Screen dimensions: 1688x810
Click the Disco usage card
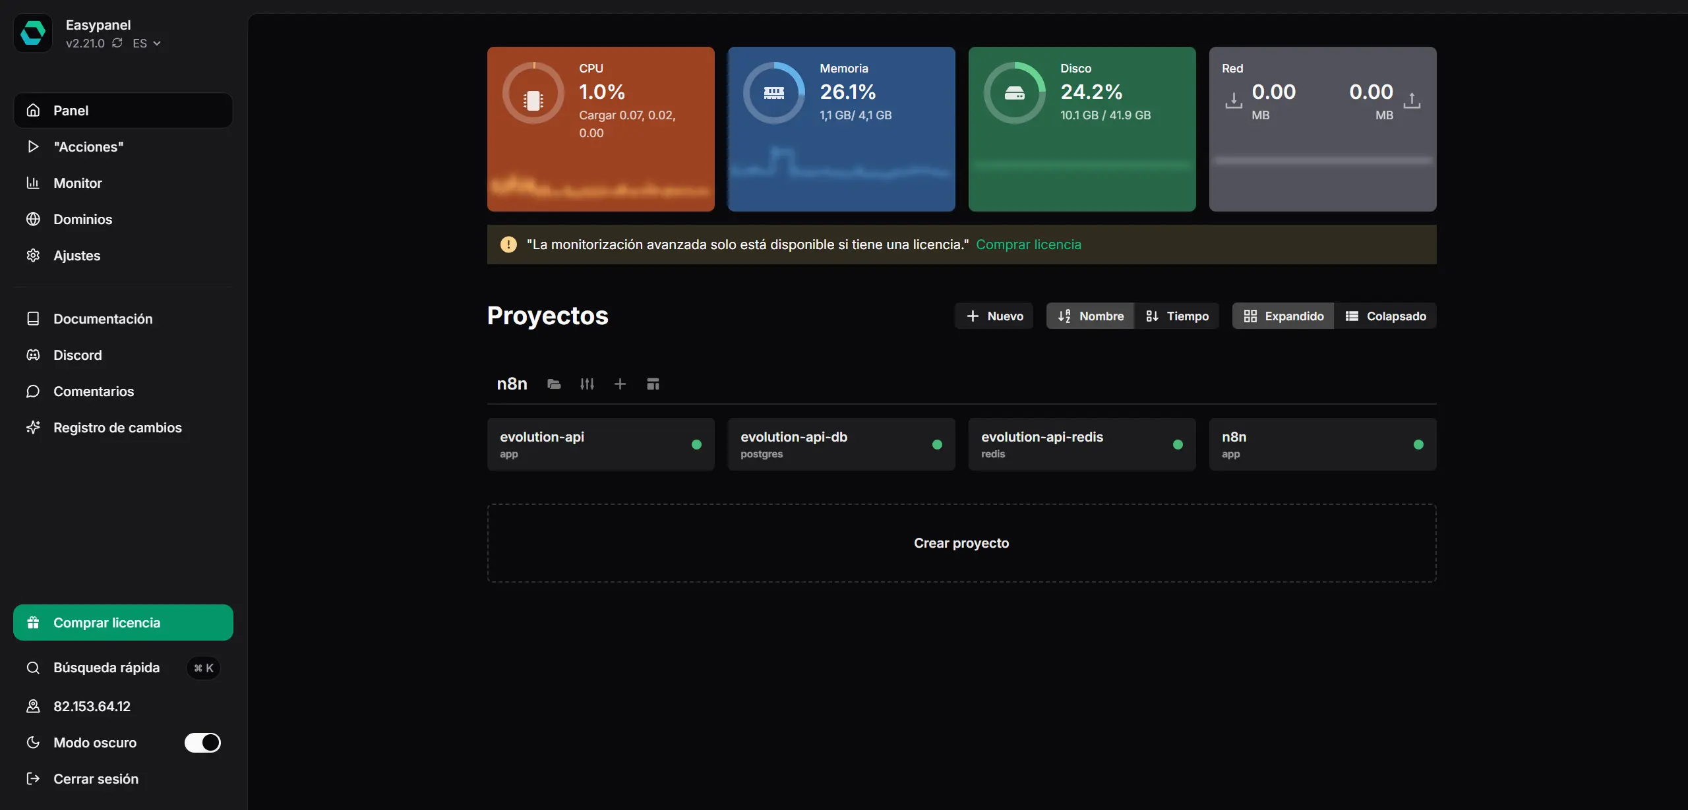(x=1081, y=129)
